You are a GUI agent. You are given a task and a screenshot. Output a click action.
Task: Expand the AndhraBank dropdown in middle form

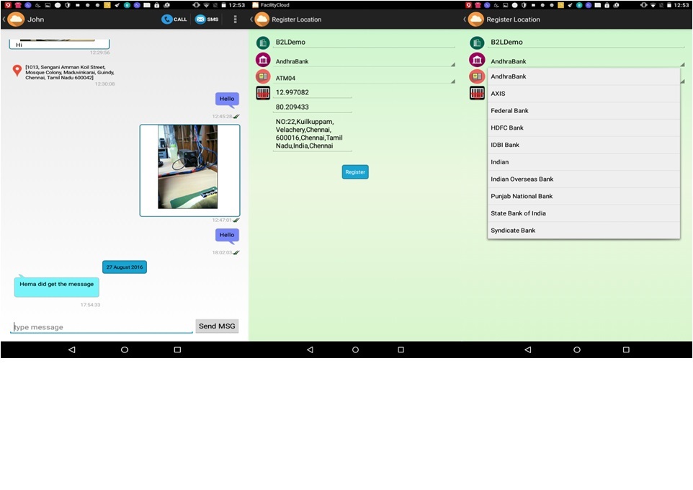coord(364,62)
